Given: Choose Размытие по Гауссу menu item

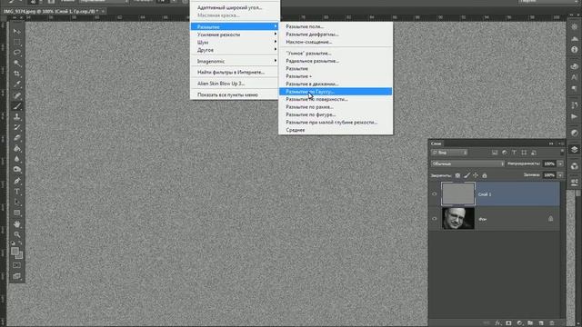Looking at the screenshot, I should coord(336,91).
